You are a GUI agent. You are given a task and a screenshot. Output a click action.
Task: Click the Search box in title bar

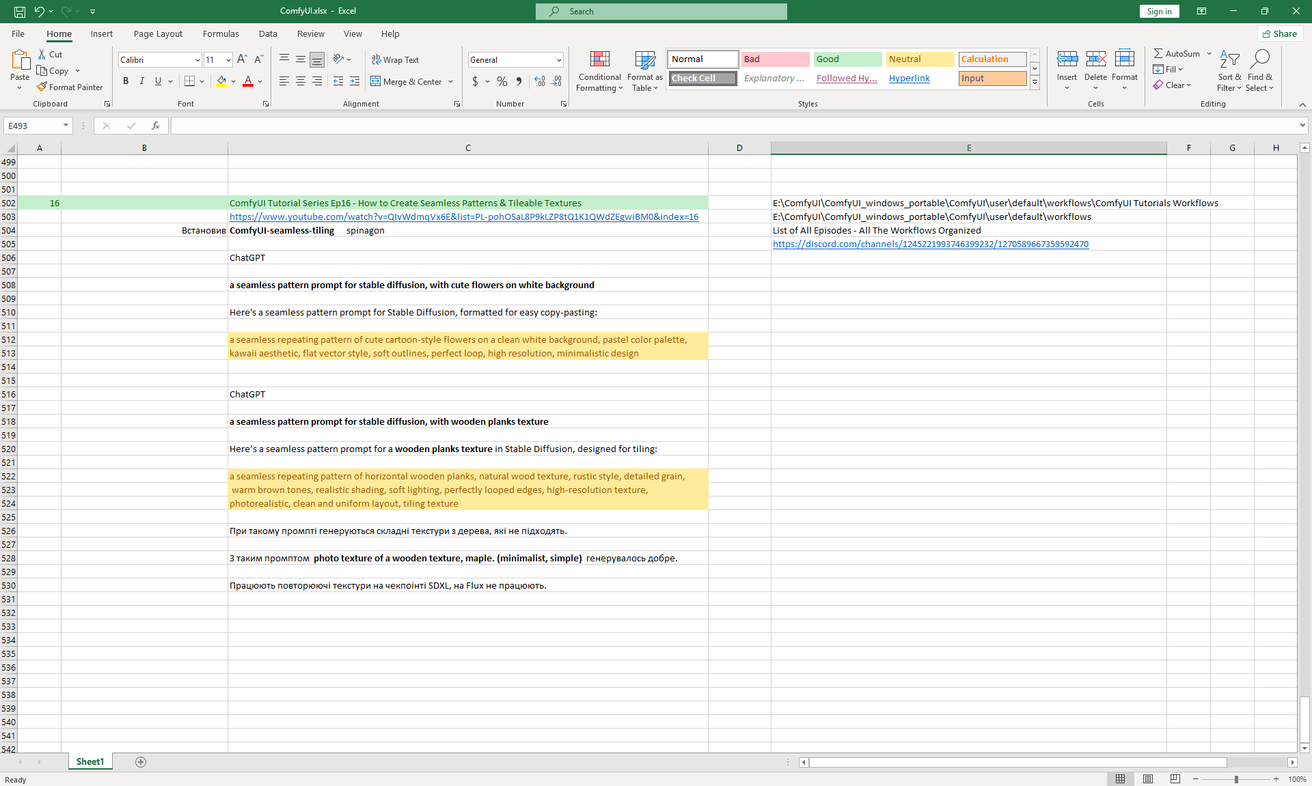click(661, 11)
